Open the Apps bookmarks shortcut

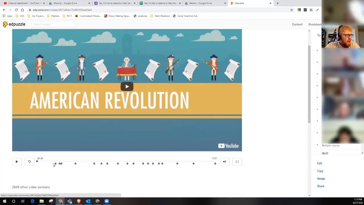click(x=8, y=16)
